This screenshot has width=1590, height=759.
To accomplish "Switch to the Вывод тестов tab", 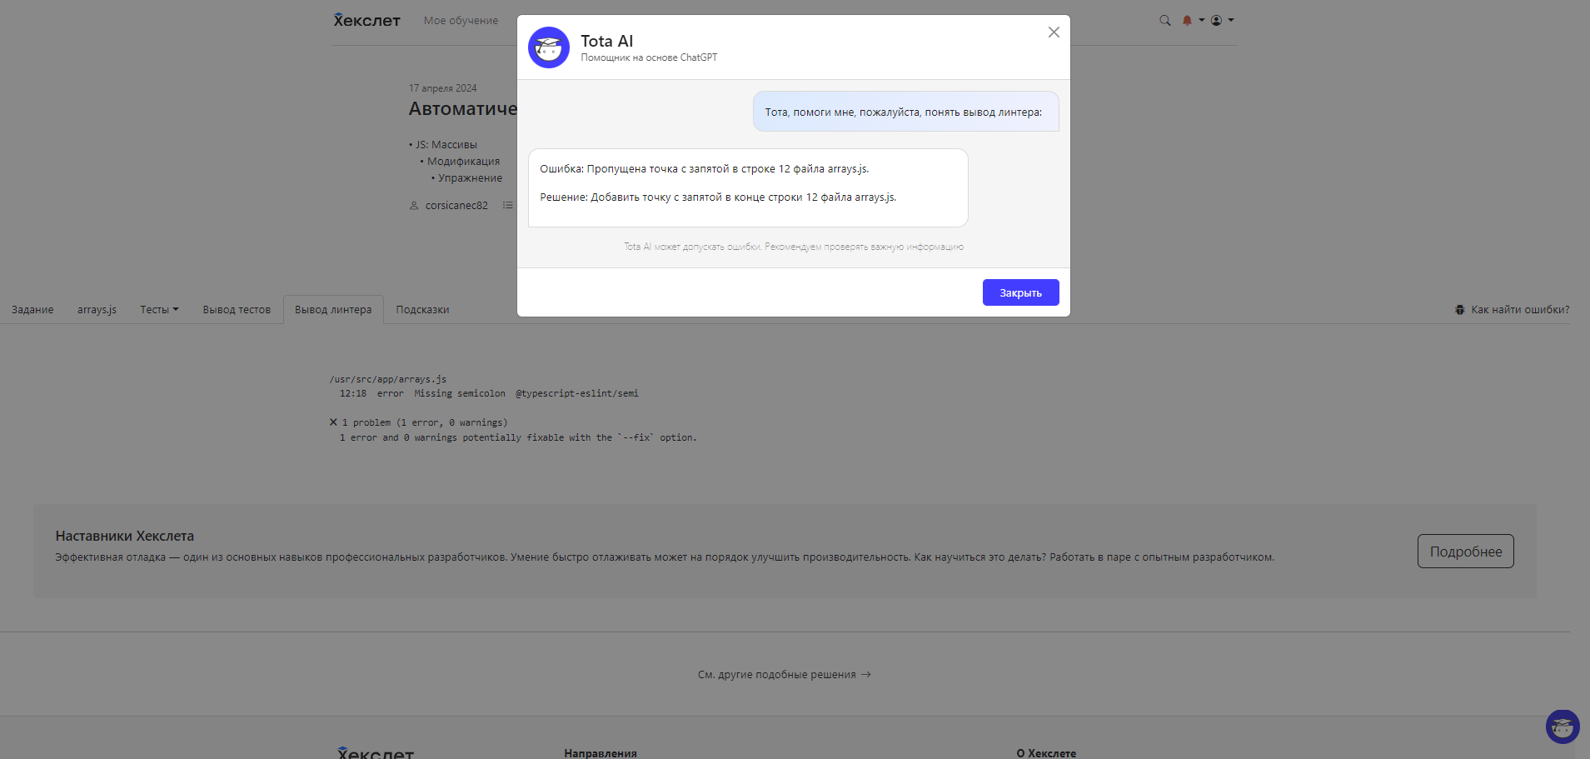I will point(237,310).
